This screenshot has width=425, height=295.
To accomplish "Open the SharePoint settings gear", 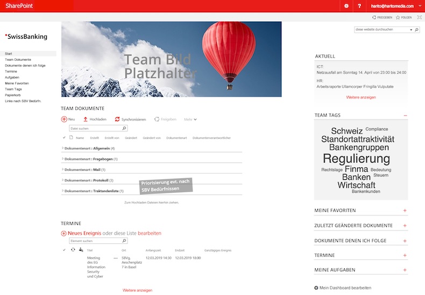I will pyautogui.click(x=346, y=6).
